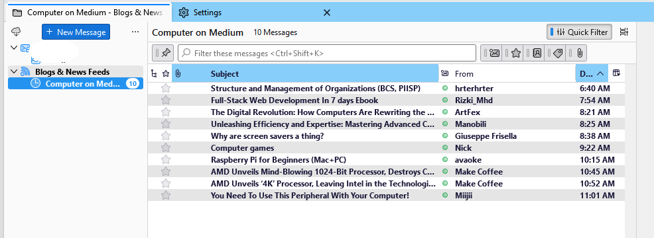This screenshot has height=238, width=654.
Task: Toggle the Quick Filter button
Action: tap(579, 32)
